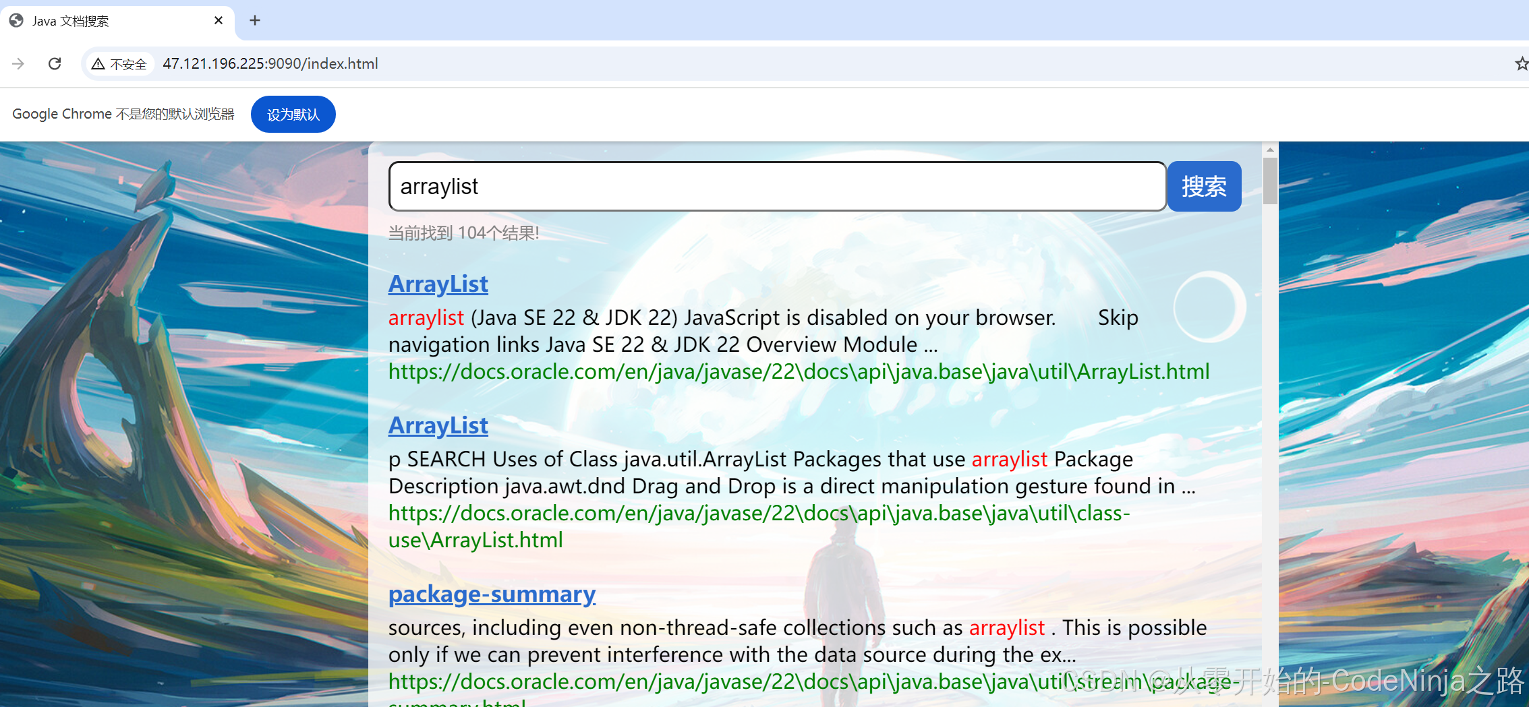Open the package-summary result link

tap(492, 594)
